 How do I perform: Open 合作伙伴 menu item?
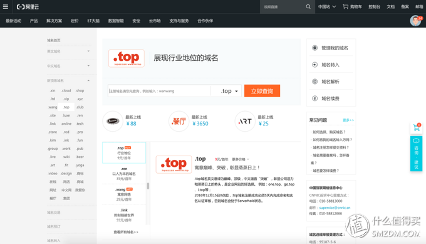pos(205,21)
